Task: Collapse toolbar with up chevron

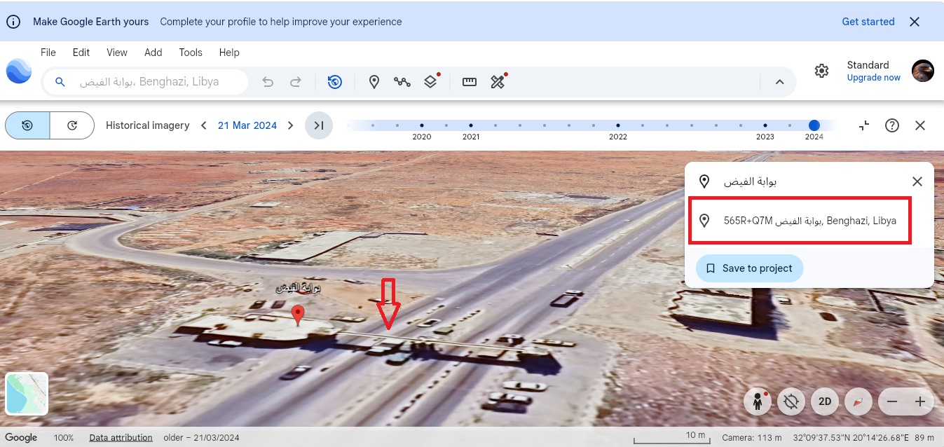Action: [x=779, y=82]
